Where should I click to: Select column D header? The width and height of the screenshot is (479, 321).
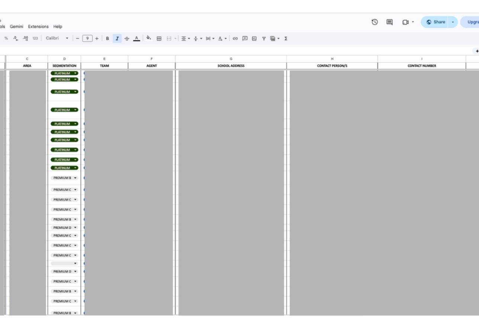[64, 59]
